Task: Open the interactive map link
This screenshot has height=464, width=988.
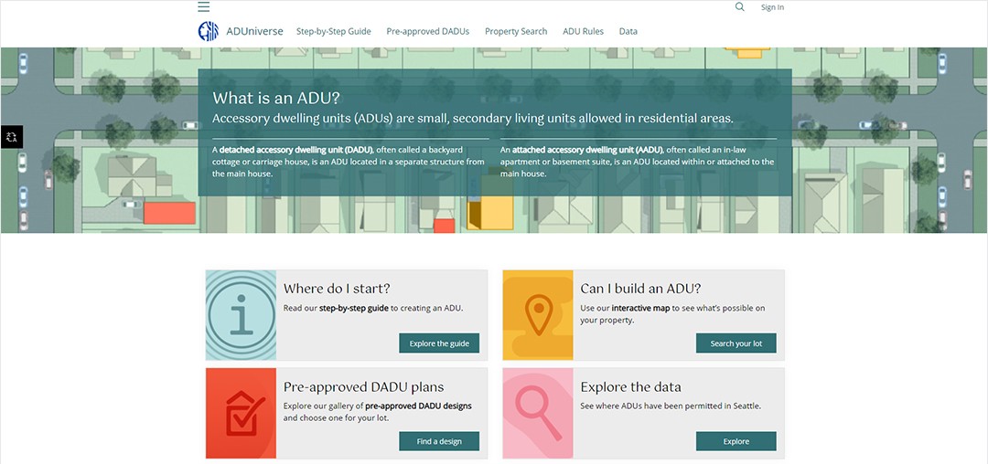Action: click(x=640, y=308)
